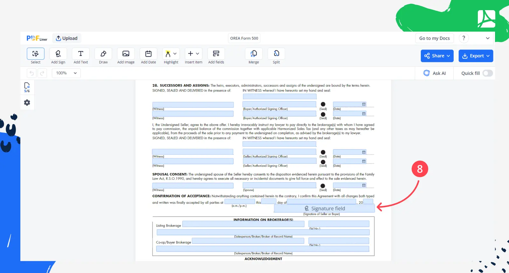Click the Spousal Consent Witness field
The height and width of the screenshot is (273, 509).
[193, 186]
